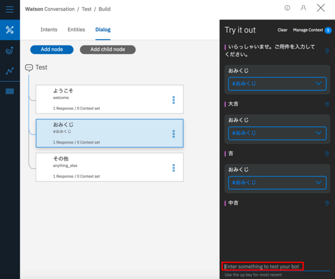Open the Improve target icon in sidebar
Image resolution: width=335 pixels, height=279 pixels.
[10, 50]
